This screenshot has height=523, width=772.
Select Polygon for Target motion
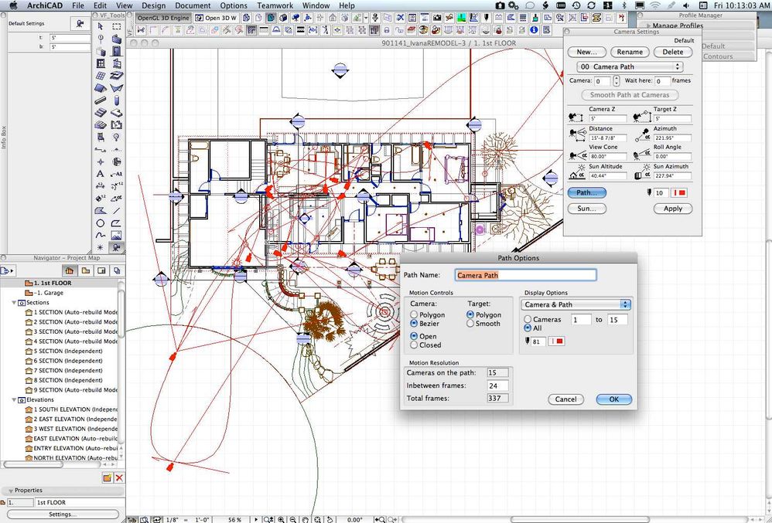(470, 314)
